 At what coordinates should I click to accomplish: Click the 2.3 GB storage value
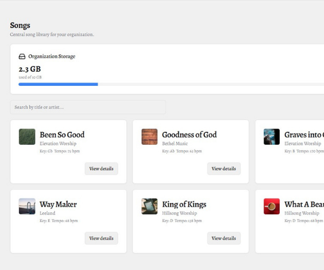point(30,69)
